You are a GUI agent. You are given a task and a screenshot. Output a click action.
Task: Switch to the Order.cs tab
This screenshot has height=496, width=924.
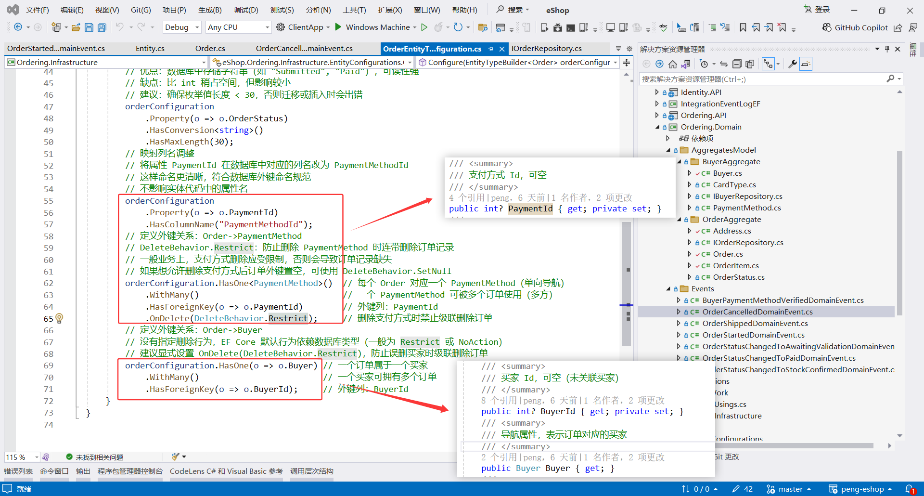[210, 49]
